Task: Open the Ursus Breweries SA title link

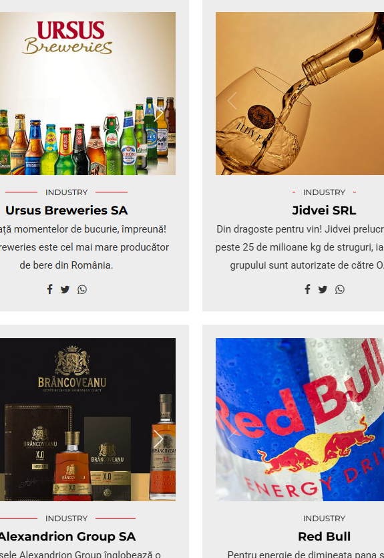Action: click(67, 211)
